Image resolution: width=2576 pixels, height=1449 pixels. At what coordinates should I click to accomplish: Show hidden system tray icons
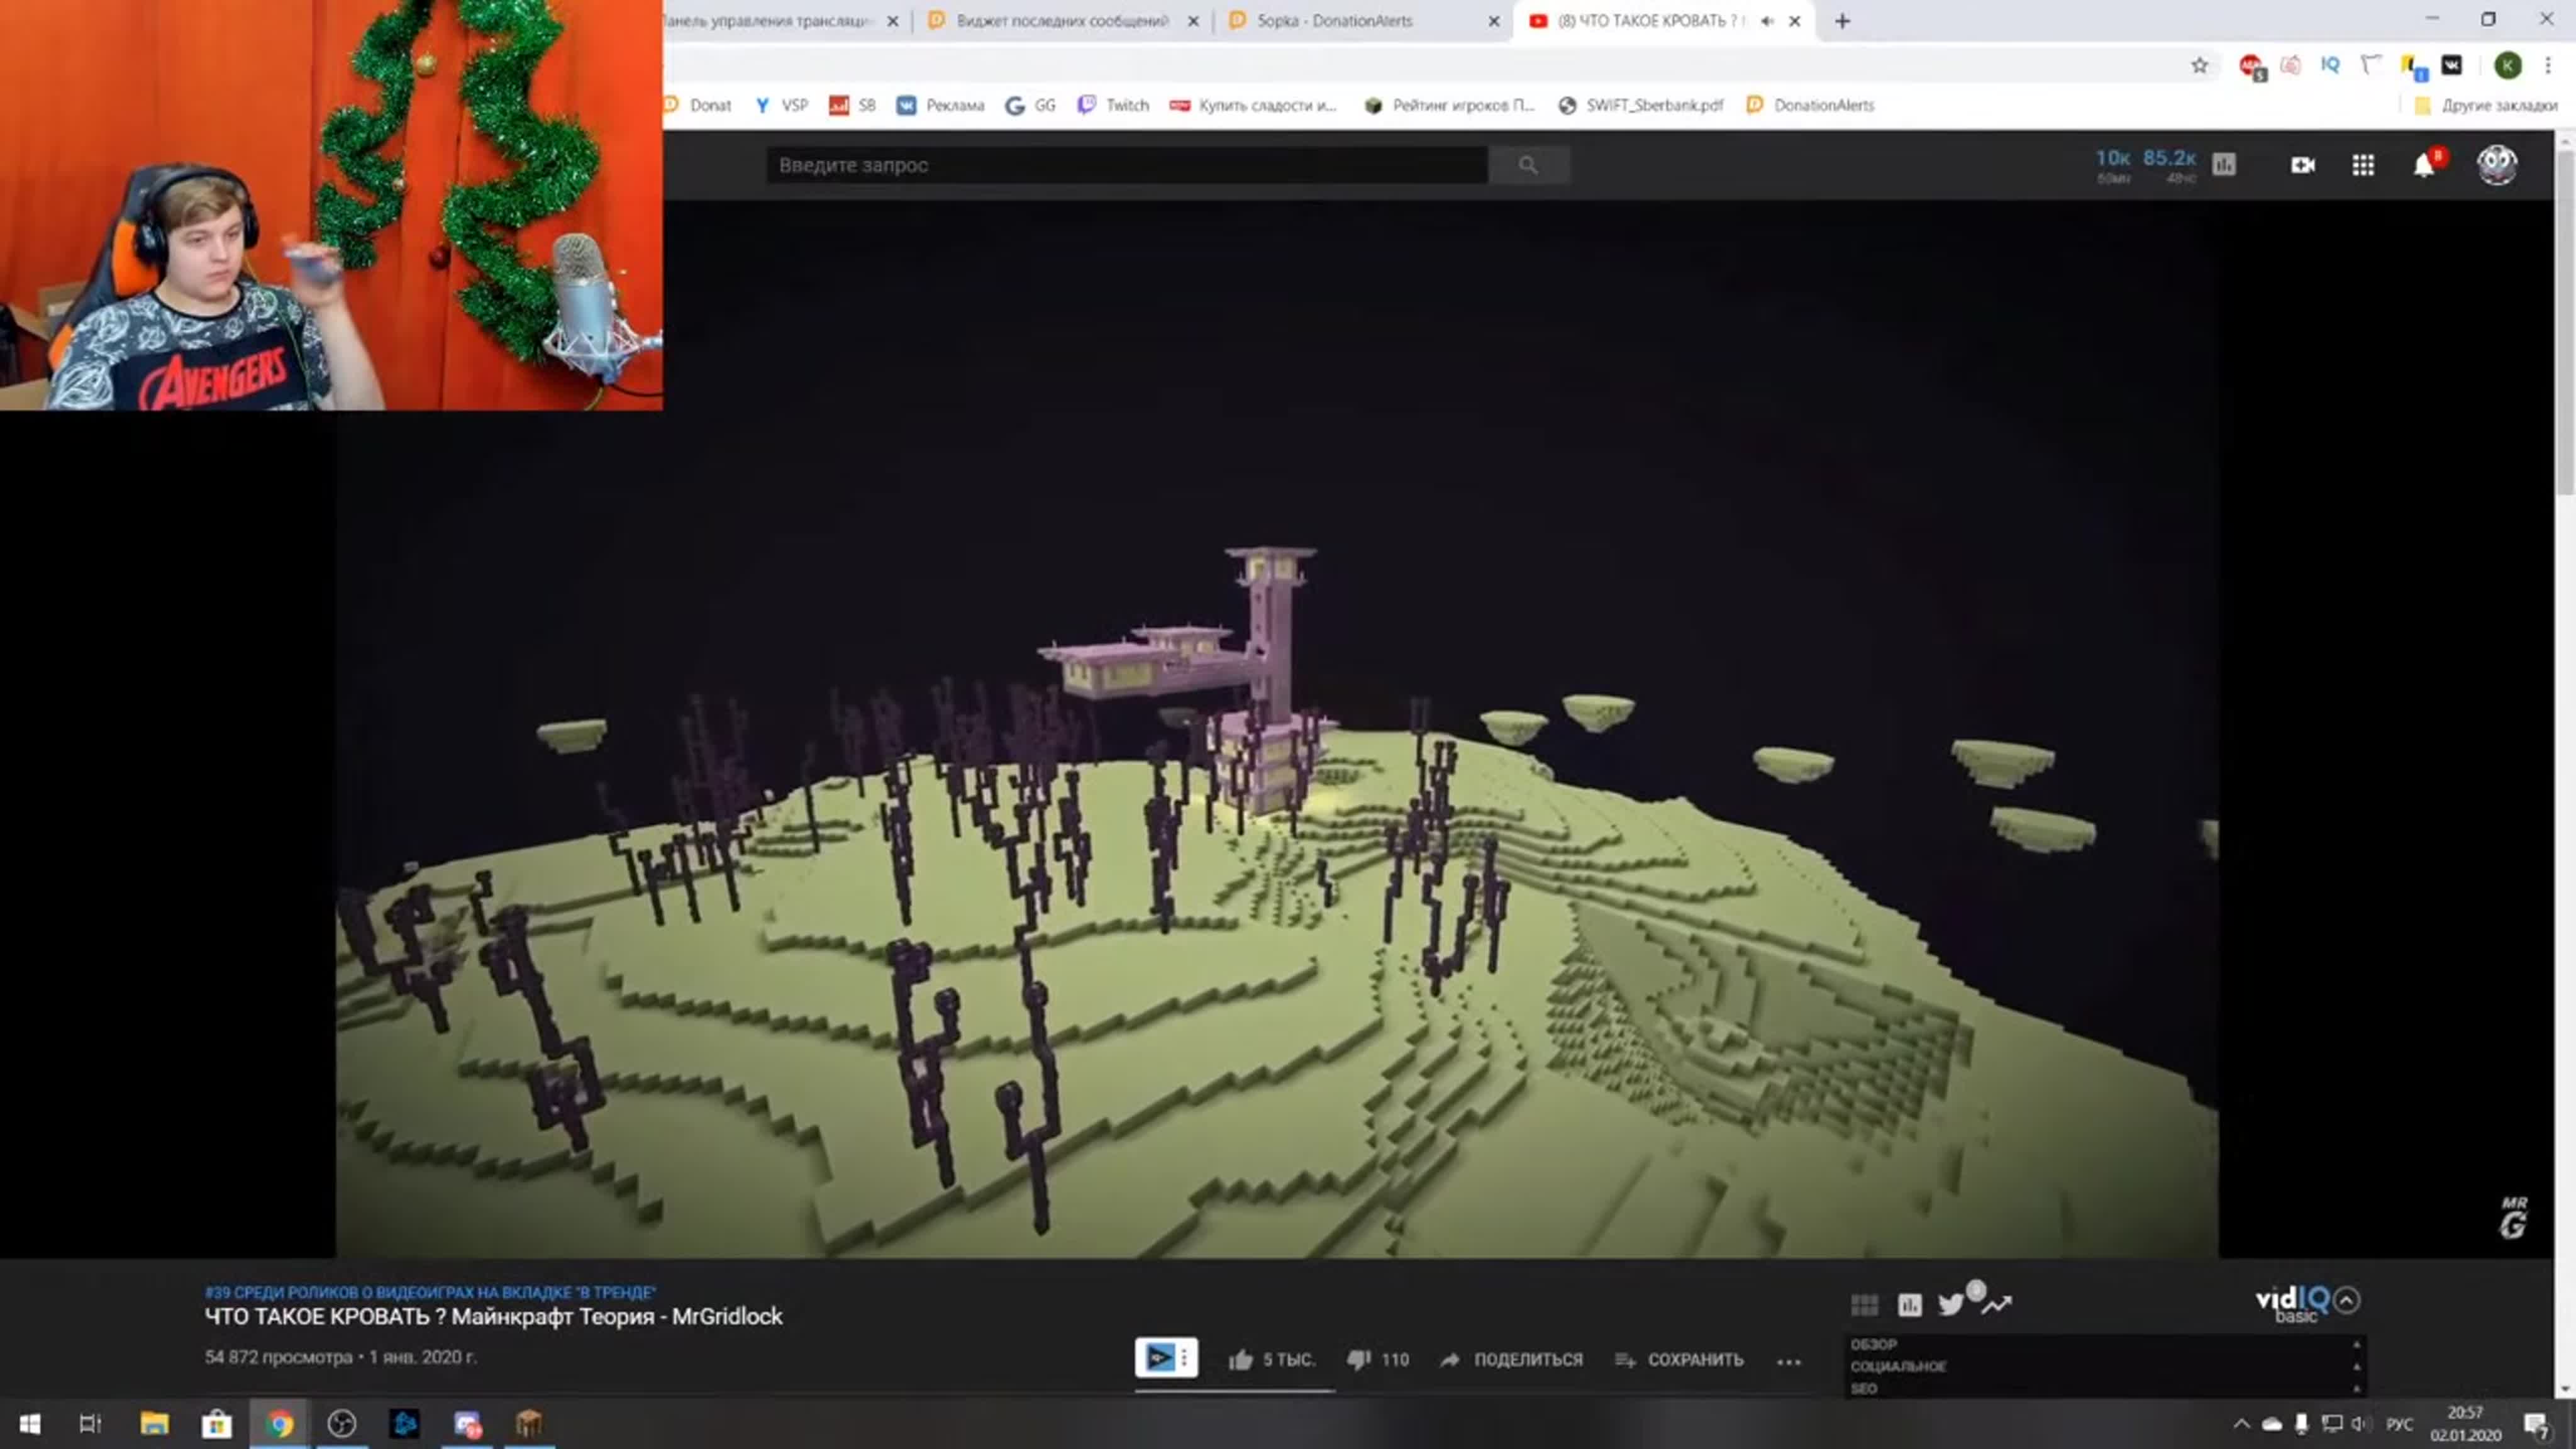(2241, 1423)
